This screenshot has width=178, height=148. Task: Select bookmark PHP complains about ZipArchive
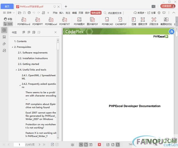pos(41,106)
